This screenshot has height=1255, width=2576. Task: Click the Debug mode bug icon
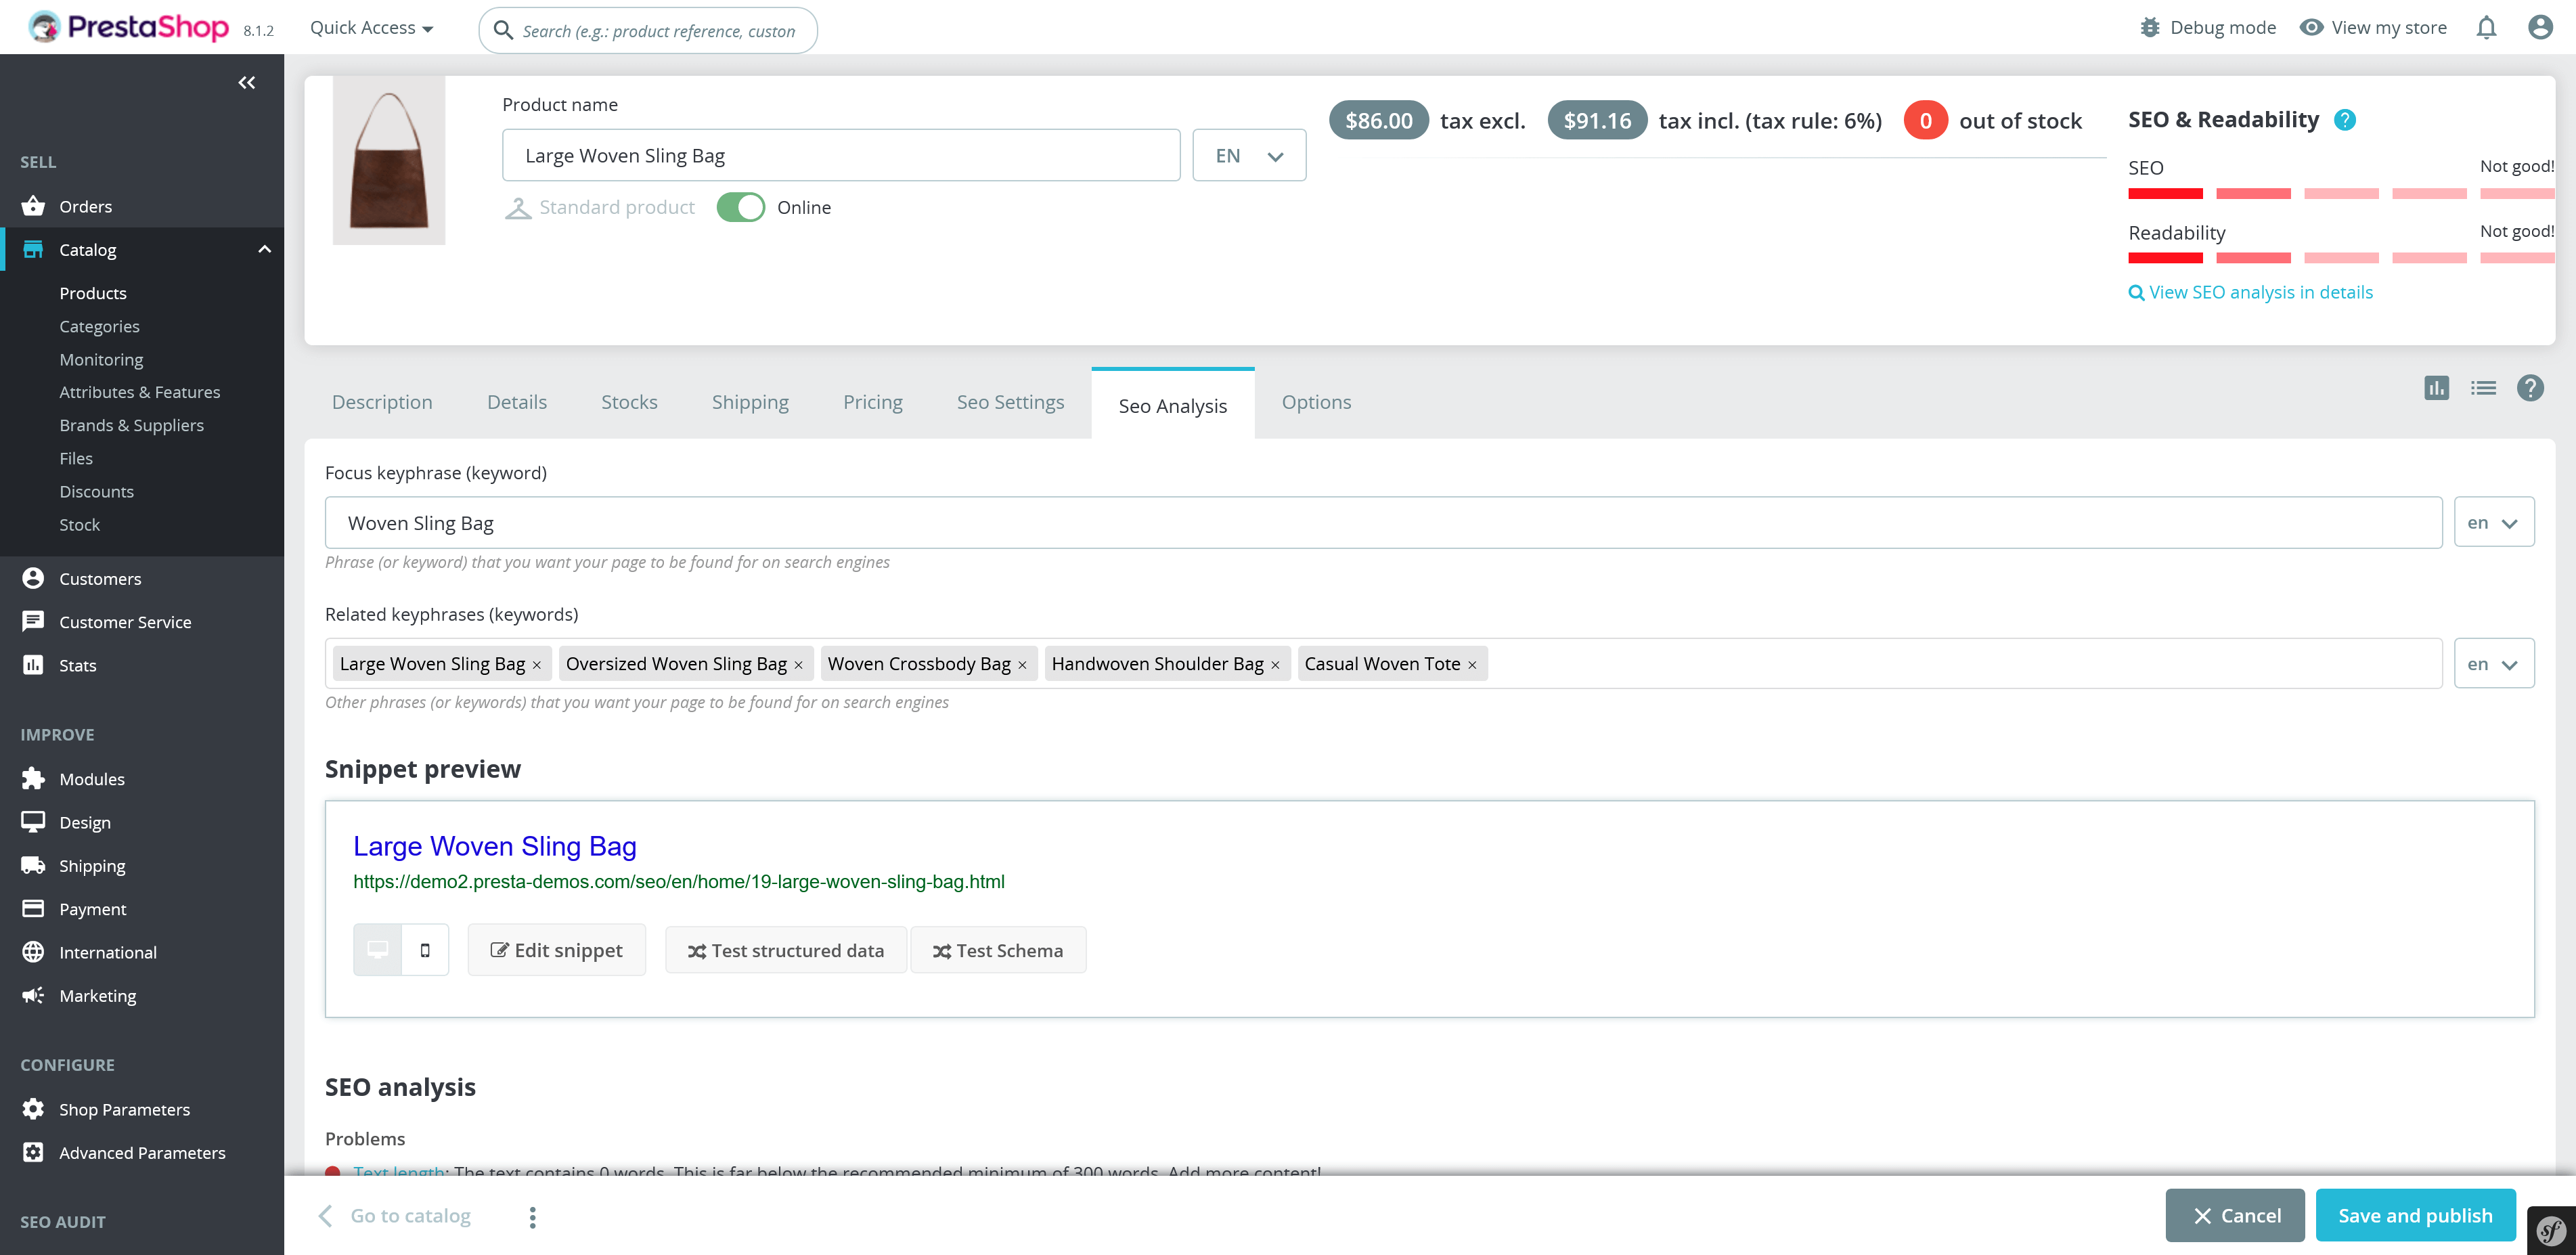click(x=2149, y=28)
